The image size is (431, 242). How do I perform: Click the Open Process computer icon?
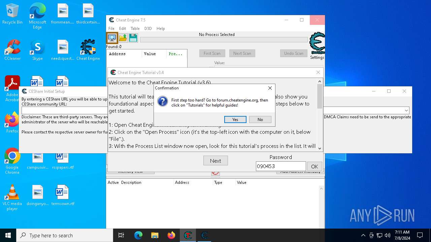pyautogui.click(x=112, y=38)
